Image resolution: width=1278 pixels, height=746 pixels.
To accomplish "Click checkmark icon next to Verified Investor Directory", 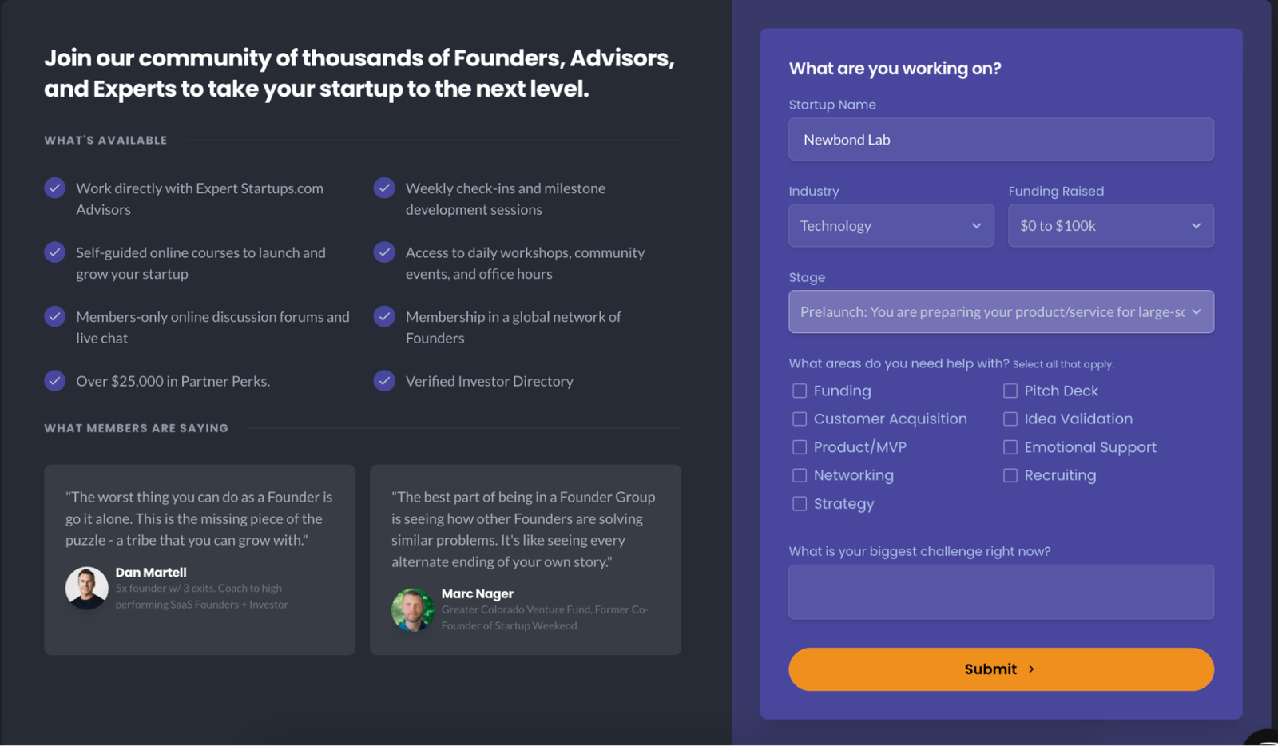I will (x=384, y=381).
